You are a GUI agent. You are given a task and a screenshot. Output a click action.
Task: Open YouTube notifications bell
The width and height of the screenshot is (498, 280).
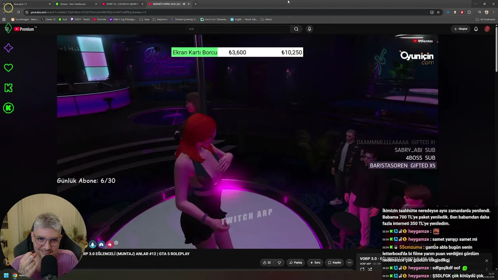pyautogui.click(x=476, y=29)
